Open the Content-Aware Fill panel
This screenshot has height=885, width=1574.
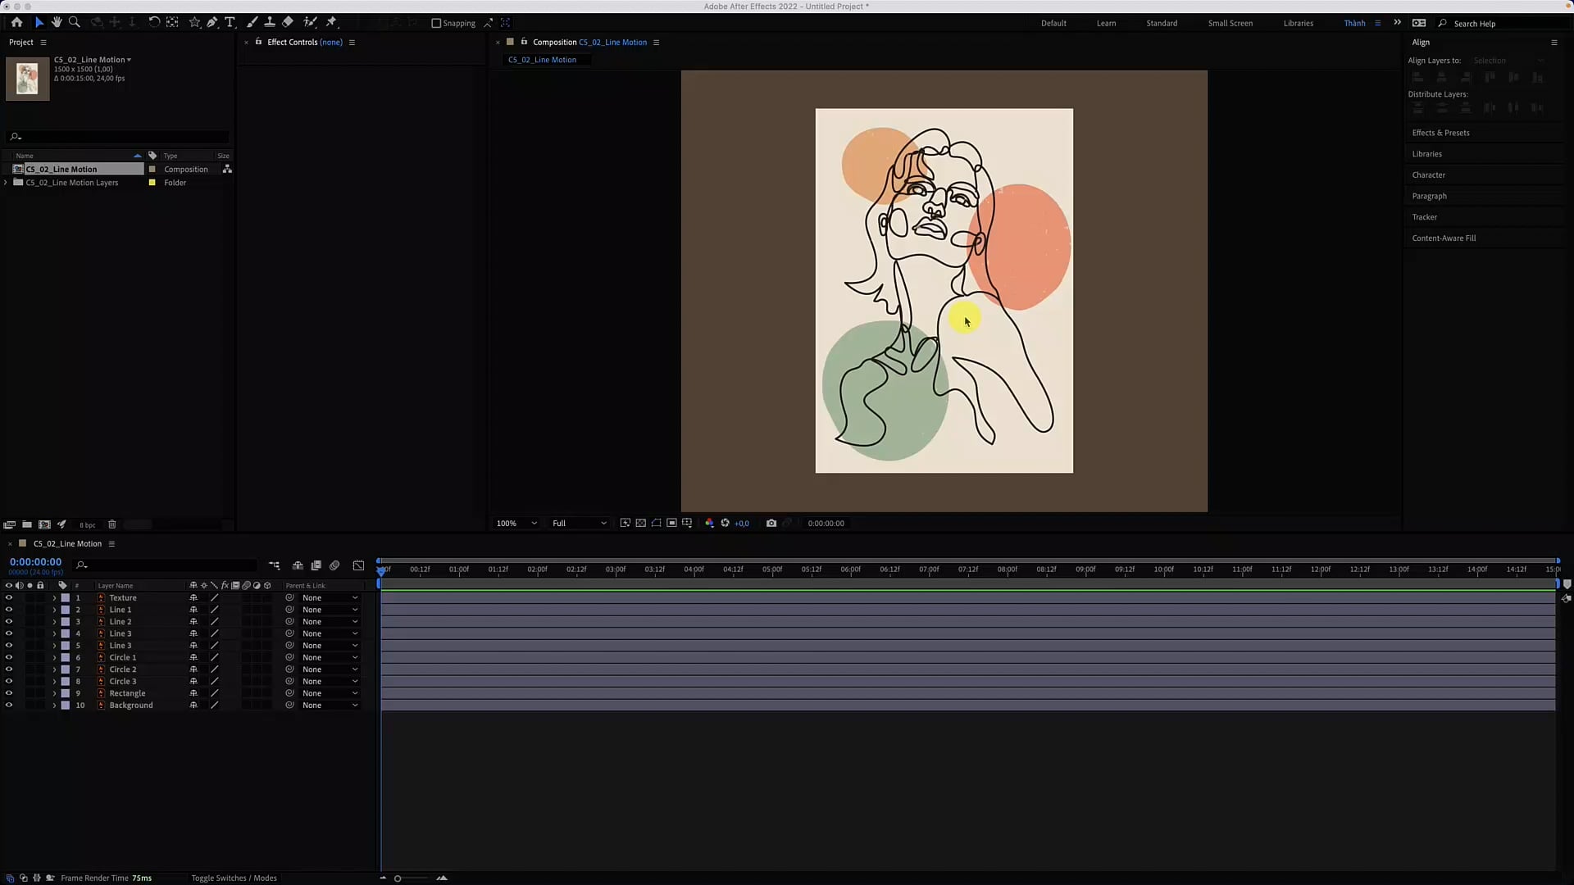click(1444, 238)
